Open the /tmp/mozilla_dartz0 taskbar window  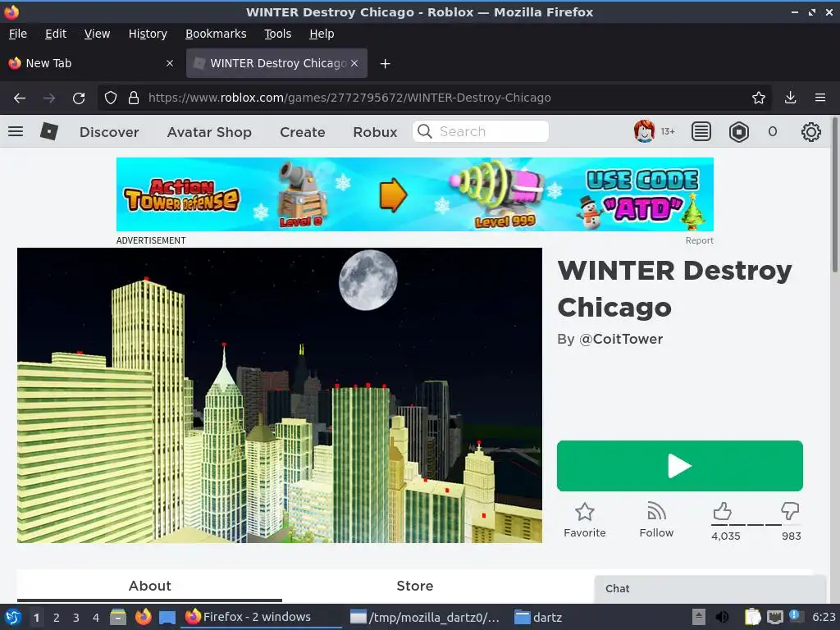[426, 617]
